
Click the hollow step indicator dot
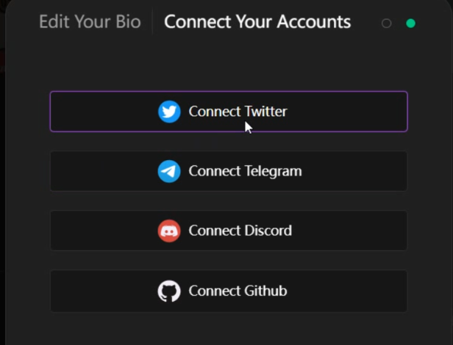(387, 23)
